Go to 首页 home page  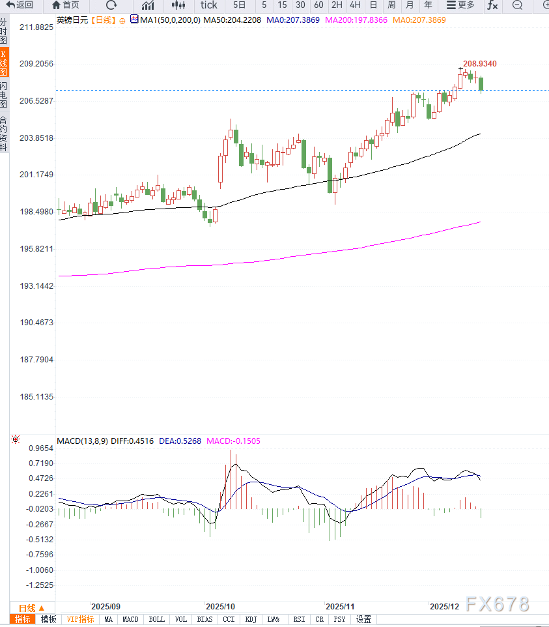click(x=66, y=5)
